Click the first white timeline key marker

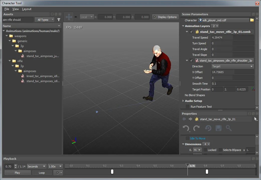112,171
